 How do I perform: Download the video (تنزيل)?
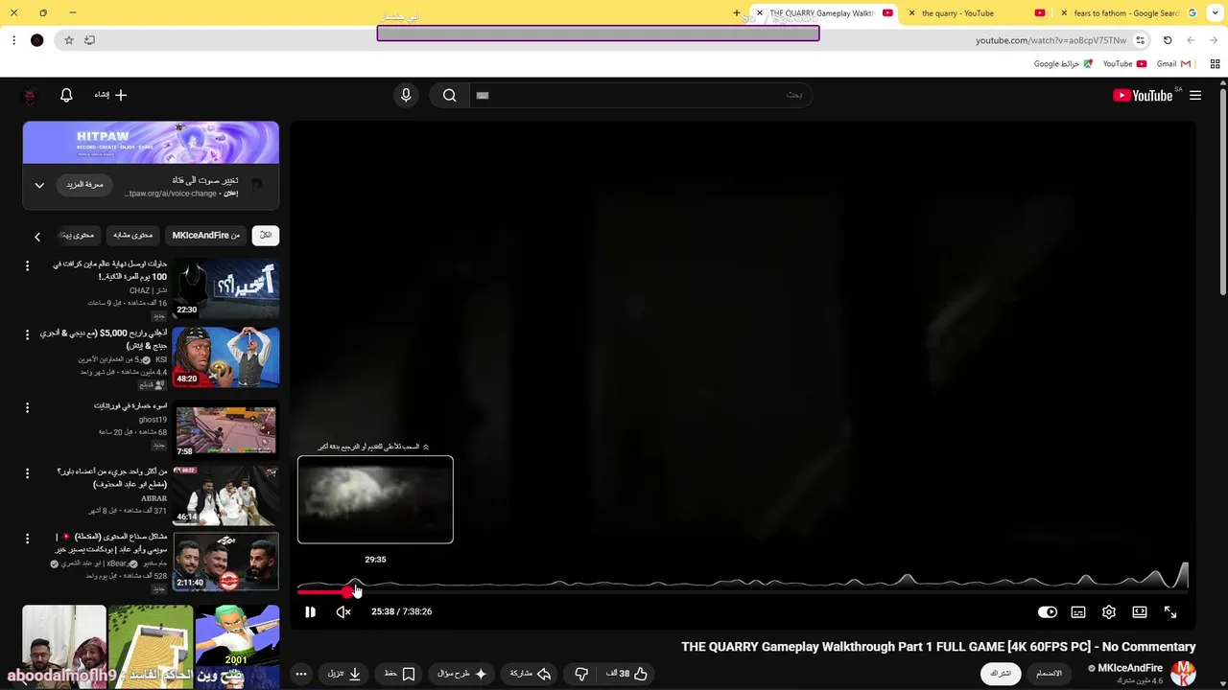tap(344, 674)
